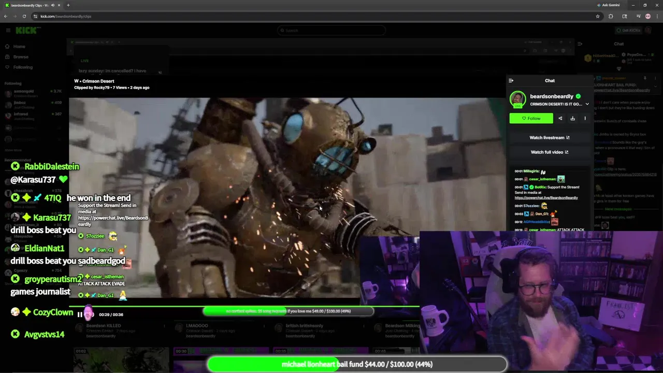Click the Get KICKs button
The width and height of the screenshot is (663, 373).
(627, 31)
